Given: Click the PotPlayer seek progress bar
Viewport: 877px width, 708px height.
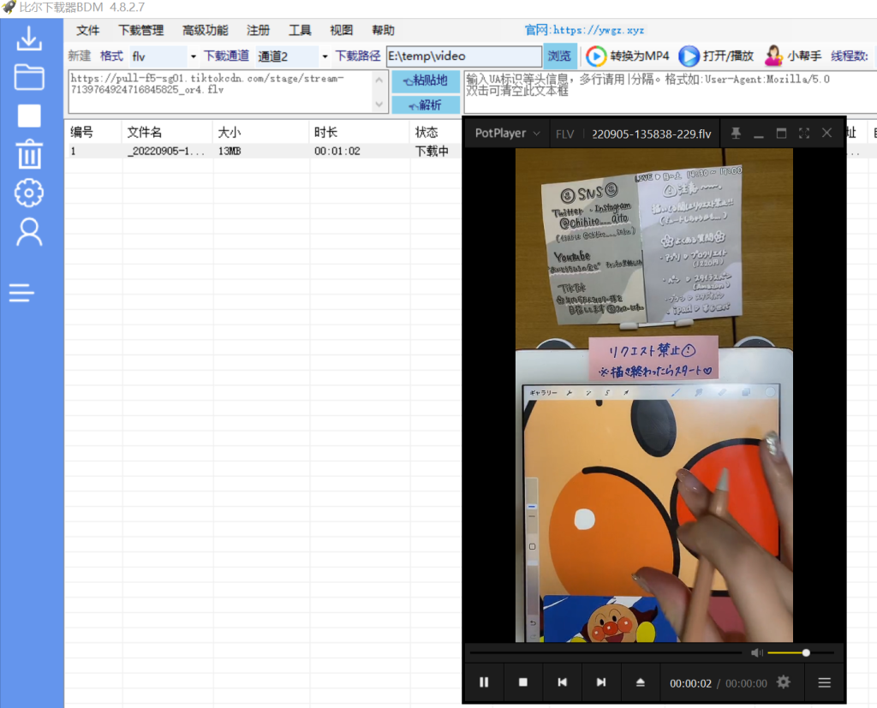Looking at the screenshot, I should click(606, 652).
